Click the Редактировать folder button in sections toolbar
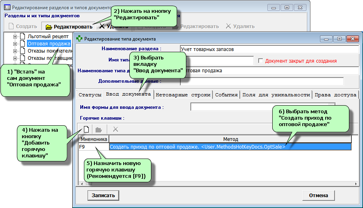The width and height of the screenshot is (363, 208). pyautogui.click(x=68, y=27)
